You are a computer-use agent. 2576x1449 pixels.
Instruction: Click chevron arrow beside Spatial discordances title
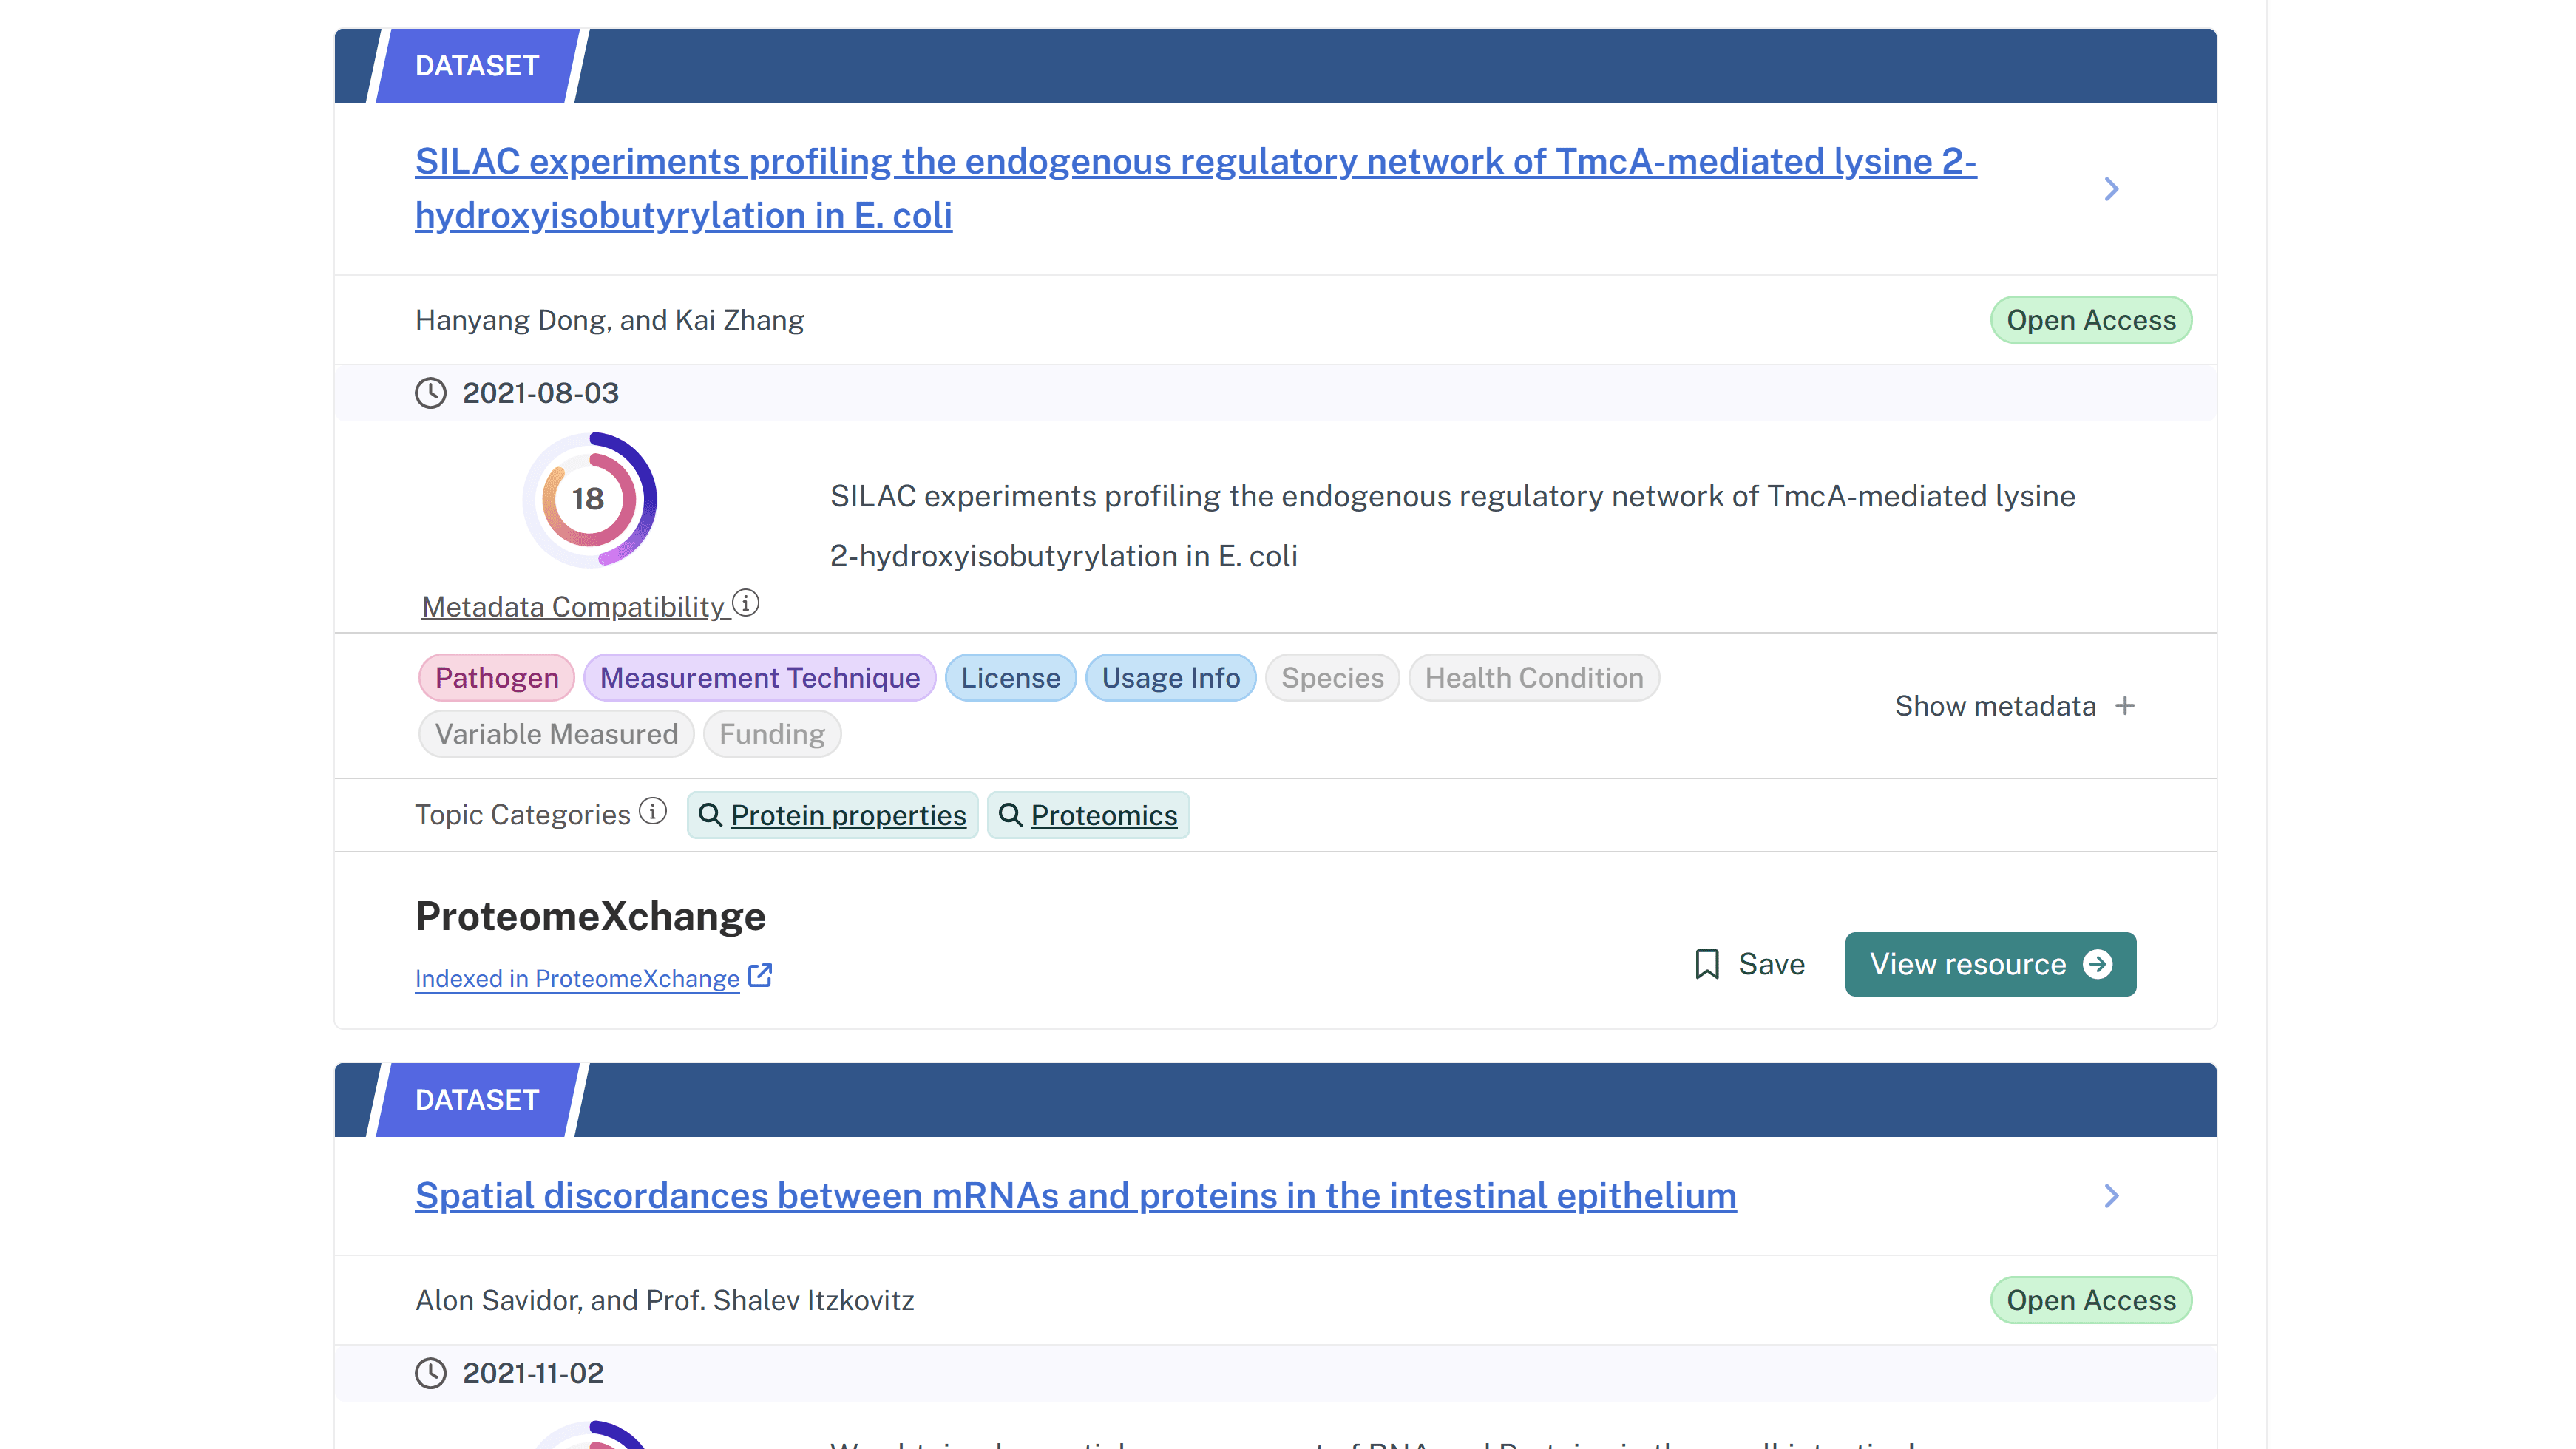pos(2111,1196)
